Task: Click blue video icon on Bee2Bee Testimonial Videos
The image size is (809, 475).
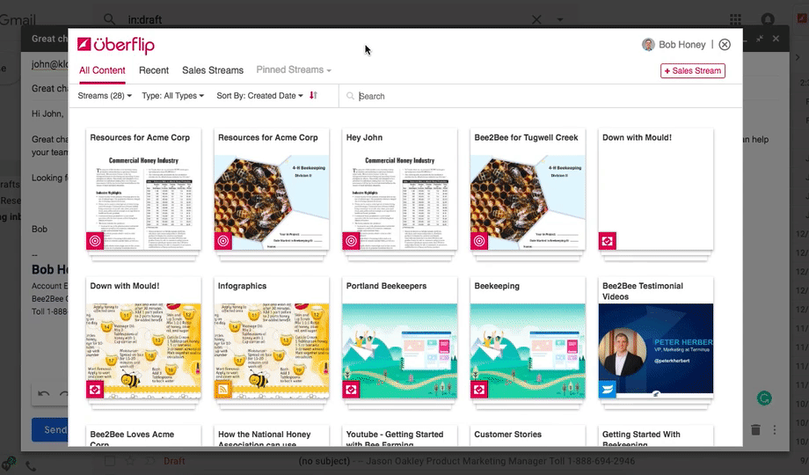Action: point(608,390)
